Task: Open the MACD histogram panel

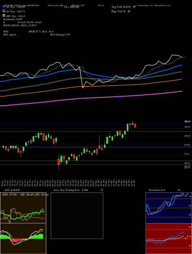Action: tap(23, 239)
